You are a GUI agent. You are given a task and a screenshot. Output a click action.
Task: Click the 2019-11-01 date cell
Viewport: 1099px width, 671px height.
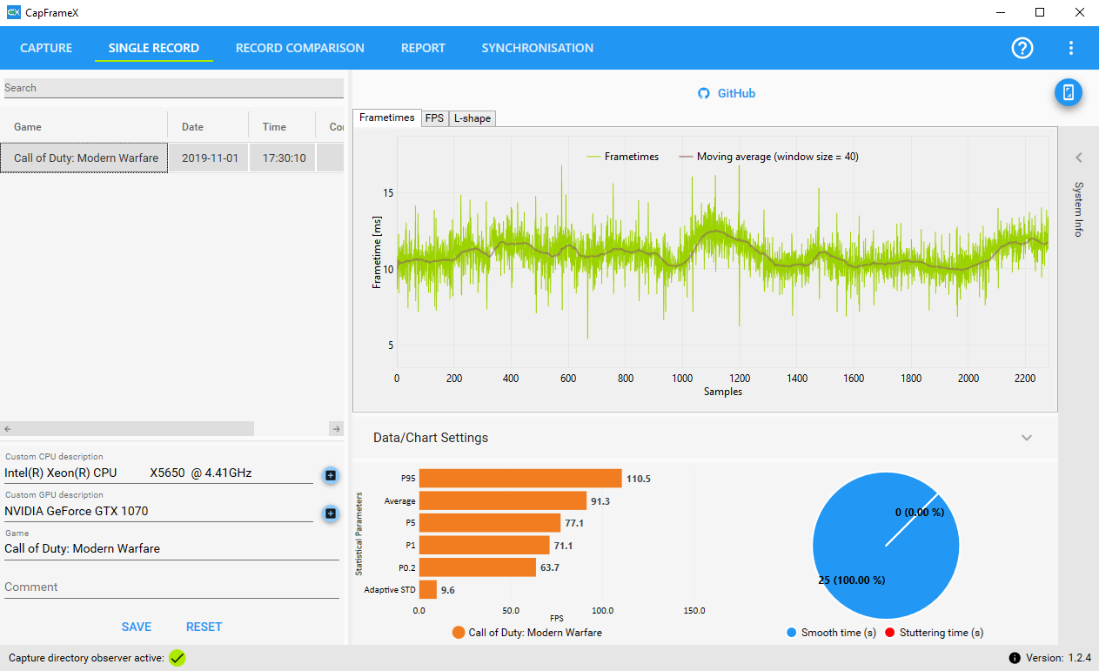tap(209, 158)
